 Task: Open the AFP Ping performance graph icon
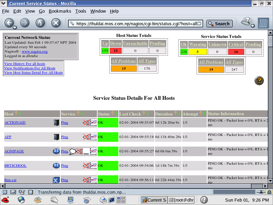93,137
